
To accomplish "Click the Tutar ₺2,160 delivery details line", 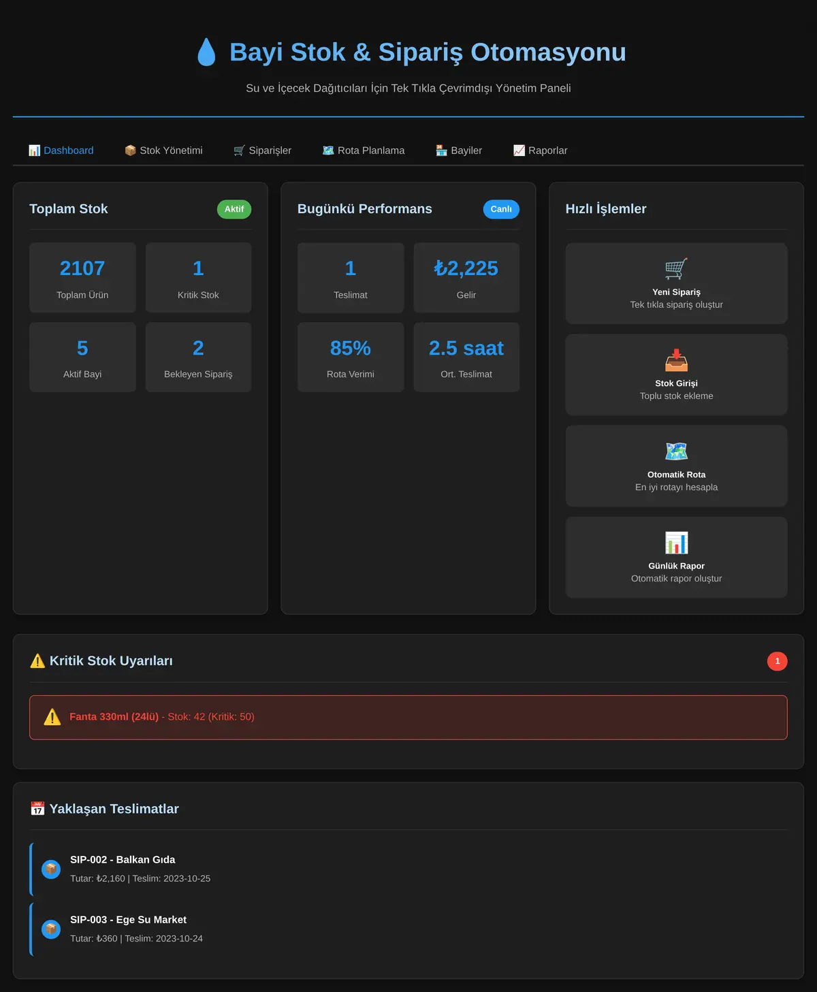I will pos(140,879).
